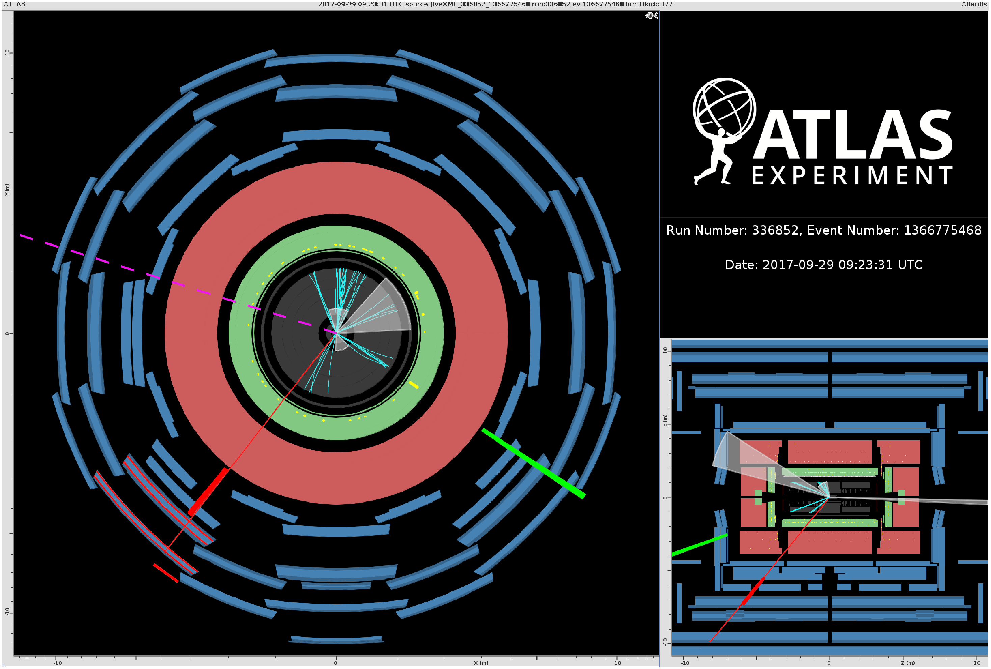This screenshot has width=991, height=669.
Task: Click the 'ATLAS' label in the title bar
Action: 15,4
